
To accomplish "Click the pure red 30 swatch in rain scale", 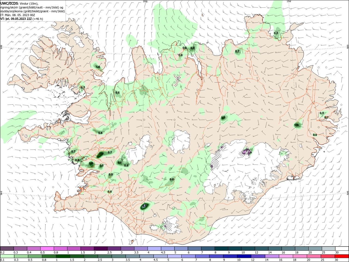I will click(x=341, y=256).
